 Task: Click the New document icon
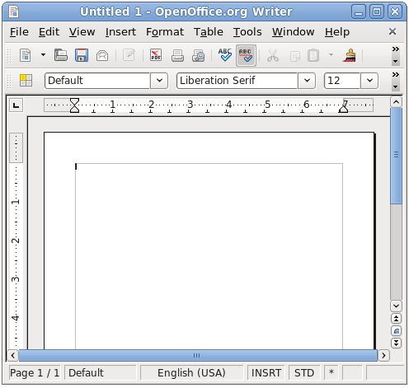pyautogui.click(x=26, y=55)
